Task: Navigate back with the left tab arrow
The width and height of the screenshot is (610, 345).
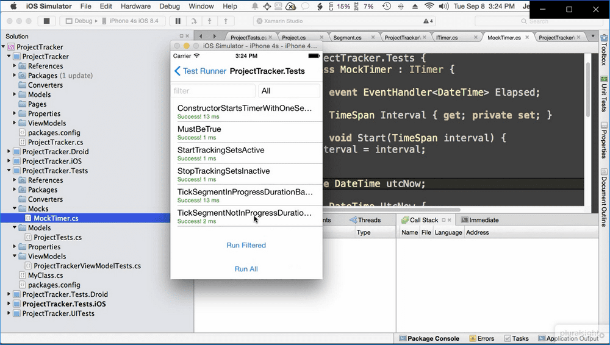Action: (x=201, y=36)
